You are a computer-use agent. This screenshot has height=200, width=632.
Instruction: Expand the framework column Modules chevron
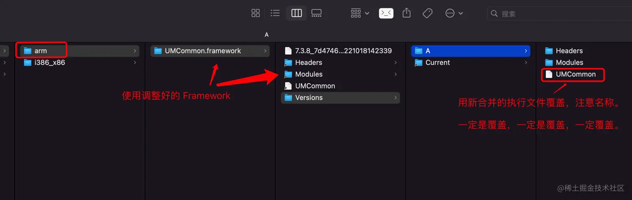(x=395, y=74)
